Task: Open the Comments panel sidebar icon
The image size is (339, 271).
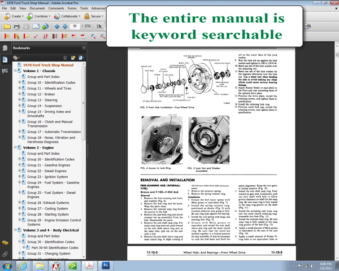Action: pyautogui.click(x=5, y=243)
